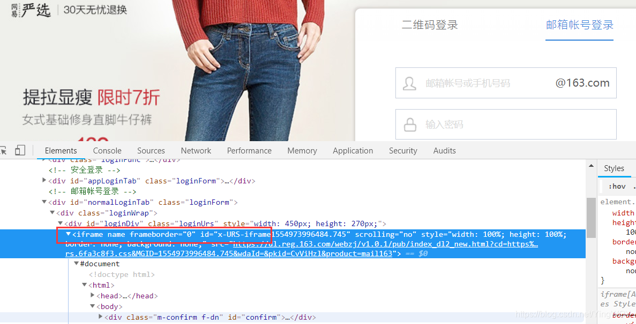Click the 严选 logo at top left
This screenshot has height=324, width=636.
click(31, 9)
